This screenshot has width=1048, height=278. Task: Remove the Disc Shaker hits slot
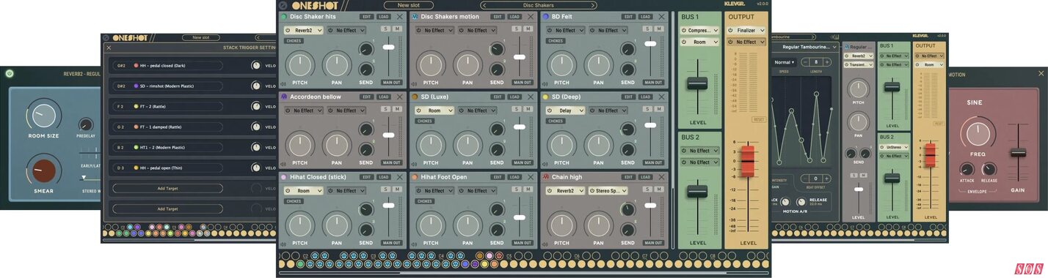click(x=400, y=17)
